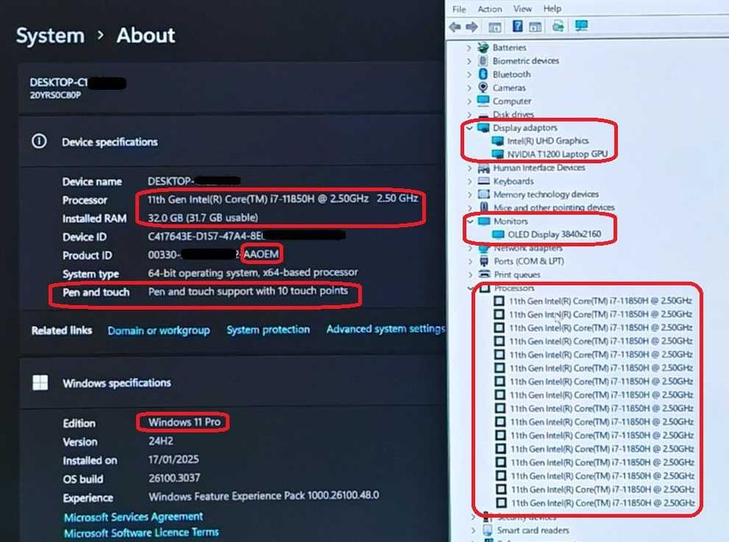Image resolution: width=729 pixels, height=542 pixels.
Task: Click the '26100.3037' OS build value
Action: tap(174, 478)
